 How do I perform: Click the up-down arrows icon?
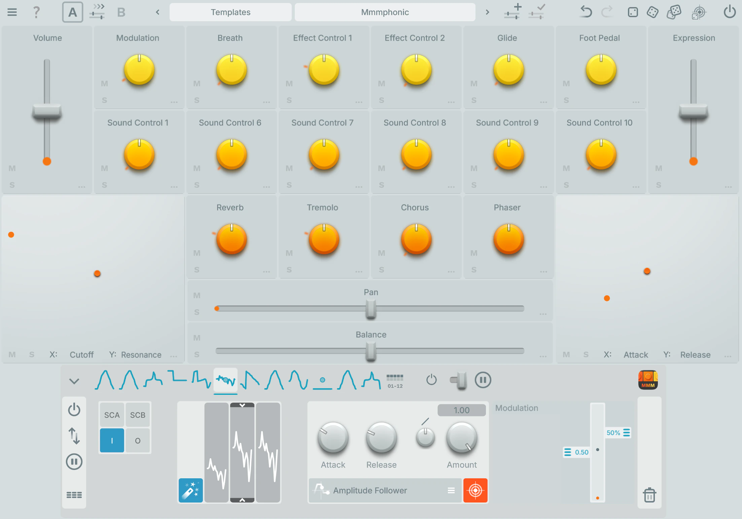(74, 436)
